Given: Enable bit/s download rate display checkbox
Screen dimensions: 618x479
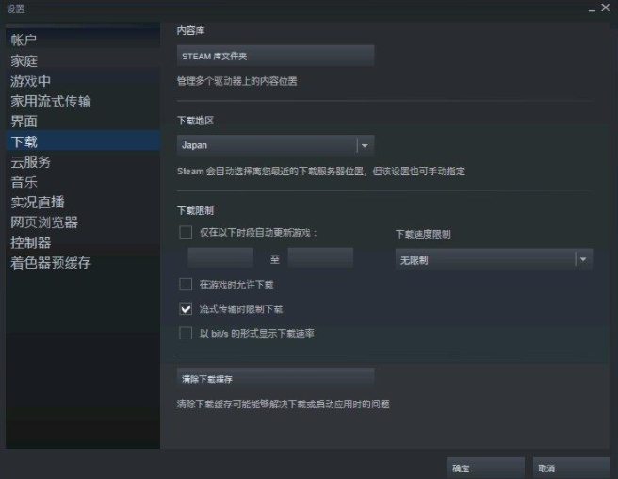Looking at the screenshot, I should 186,333.
